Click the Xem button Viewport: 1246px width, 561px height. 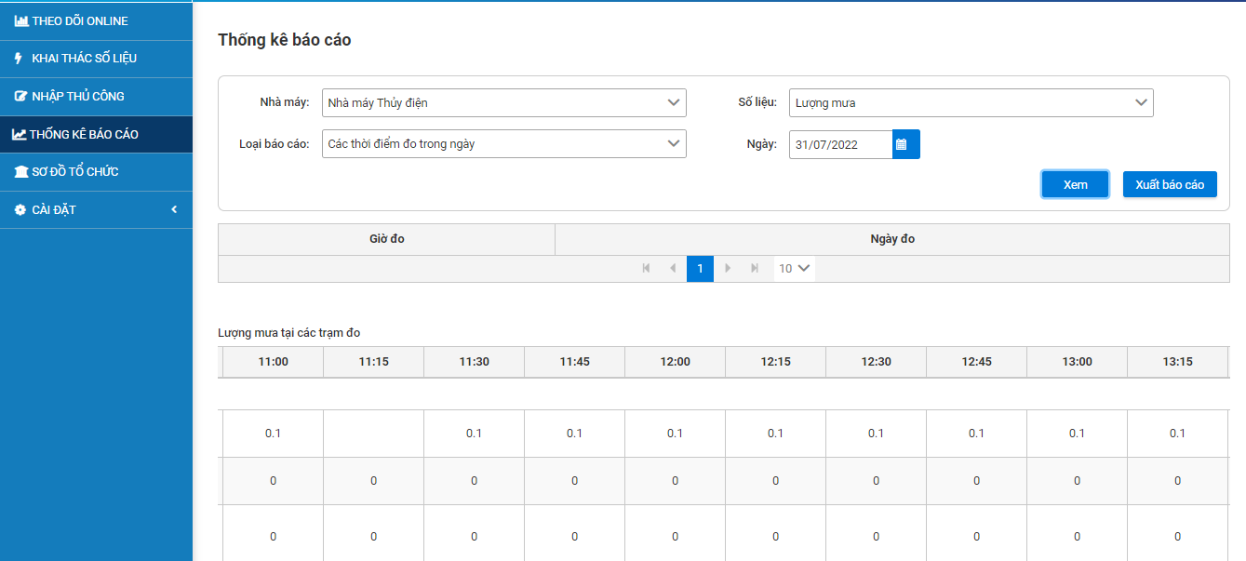pos(1075,184)
